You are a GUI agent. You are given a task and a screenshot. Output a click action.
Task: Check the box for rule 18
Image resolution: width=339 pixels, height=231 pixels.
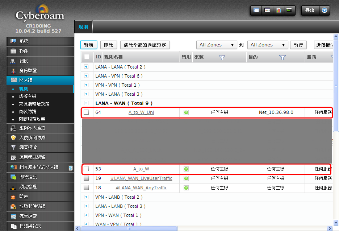(x=86, y=187)
